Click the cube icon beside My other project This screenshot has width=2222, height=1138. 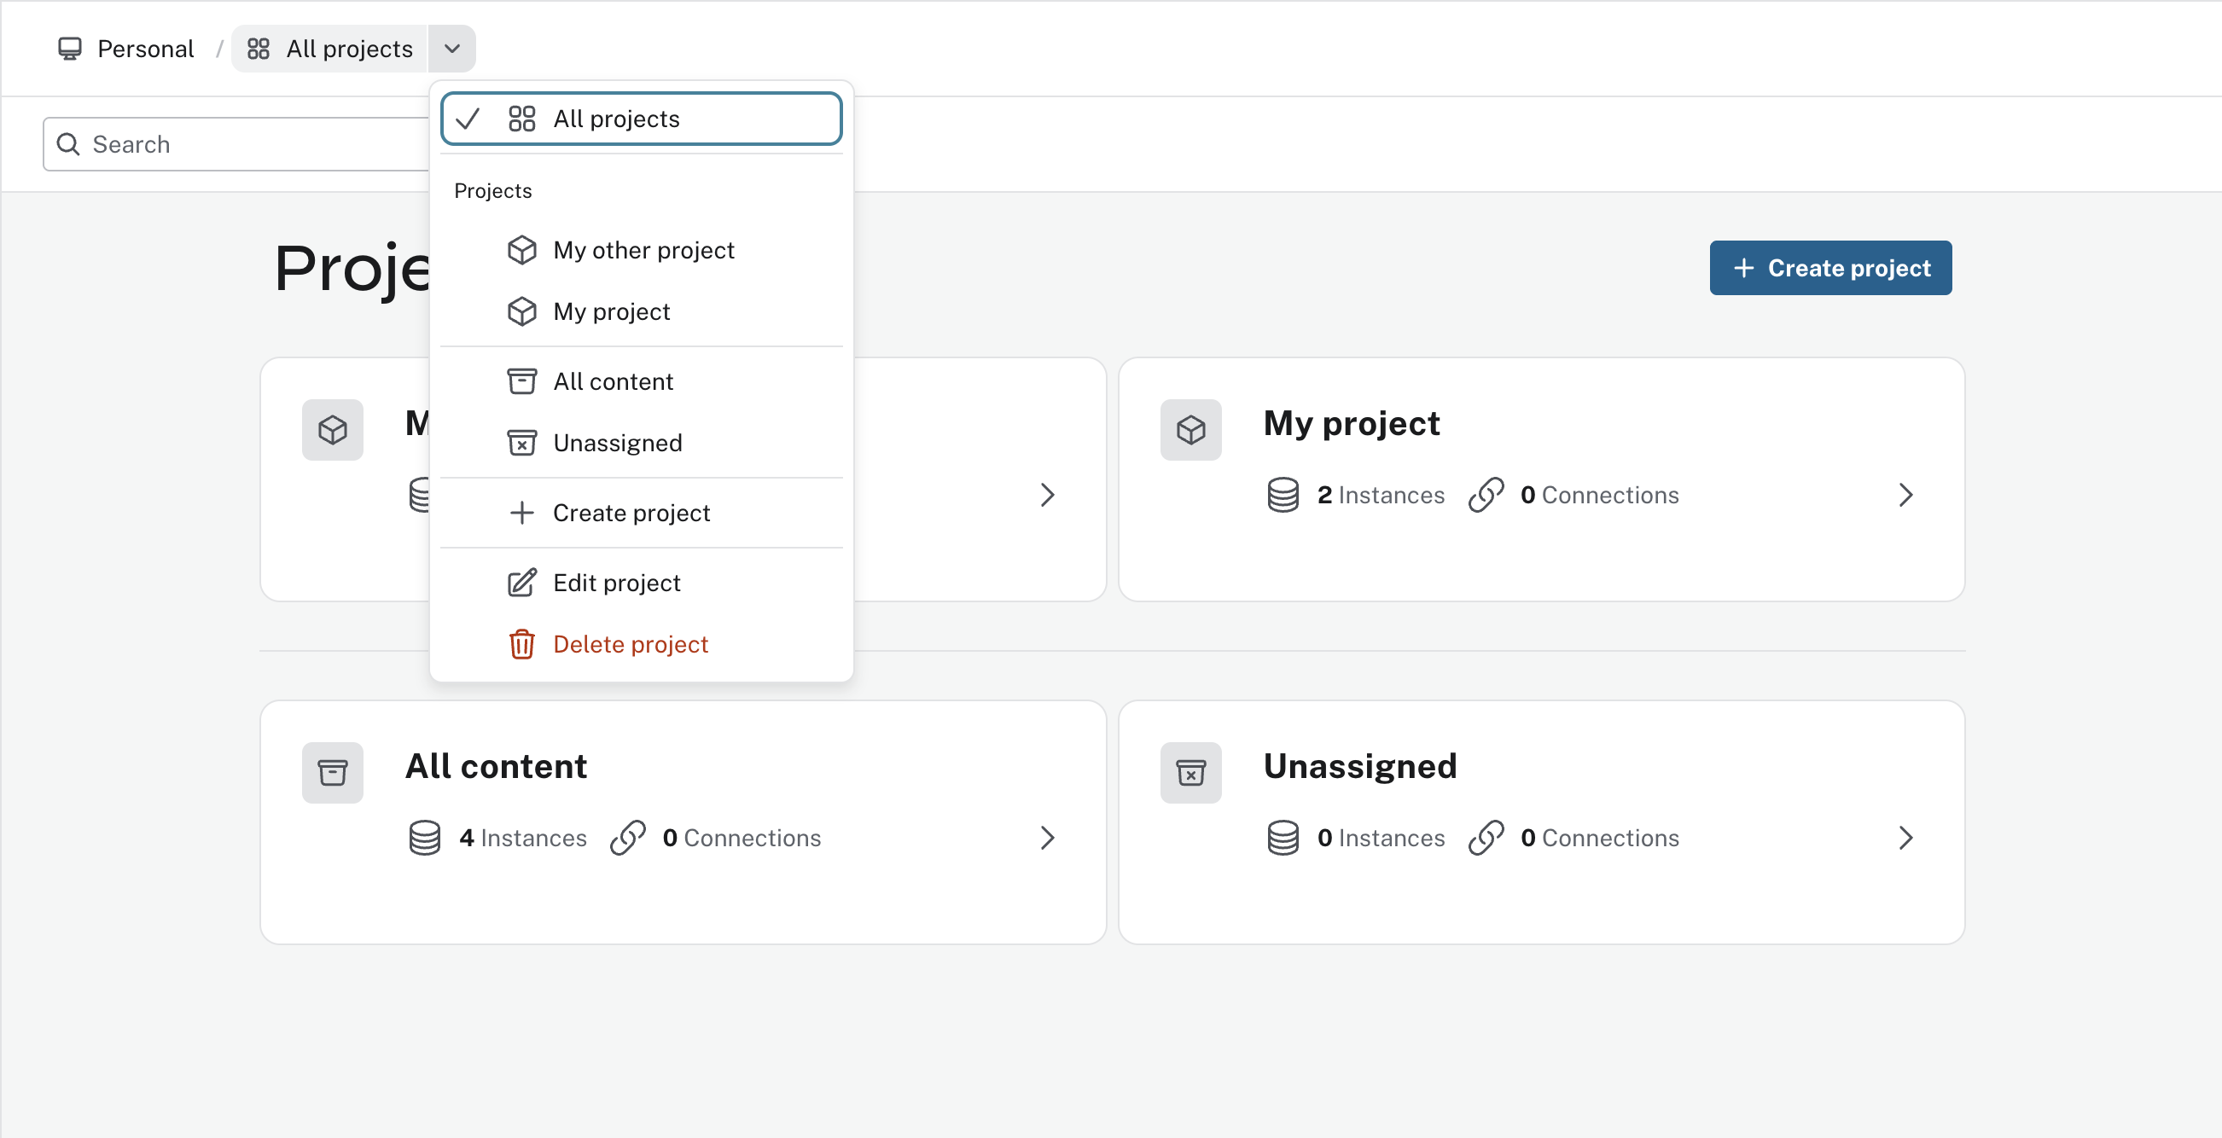(522, 250)
